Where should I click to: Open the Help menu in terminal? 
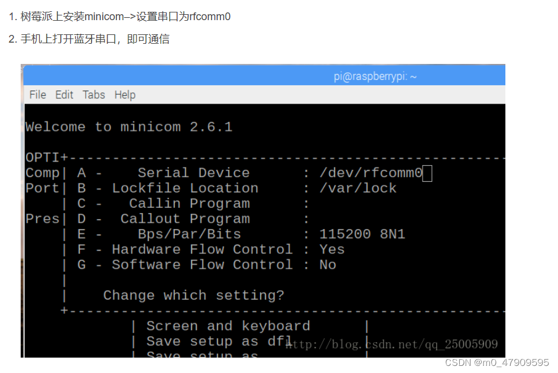tap(125, 95)
